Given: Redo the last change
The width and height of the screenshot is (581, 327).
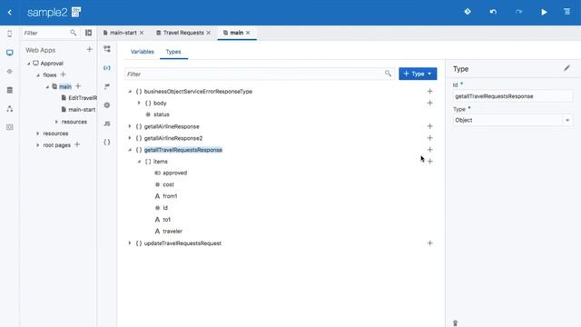Looking at the screenshot, I should tap(518, 12).
